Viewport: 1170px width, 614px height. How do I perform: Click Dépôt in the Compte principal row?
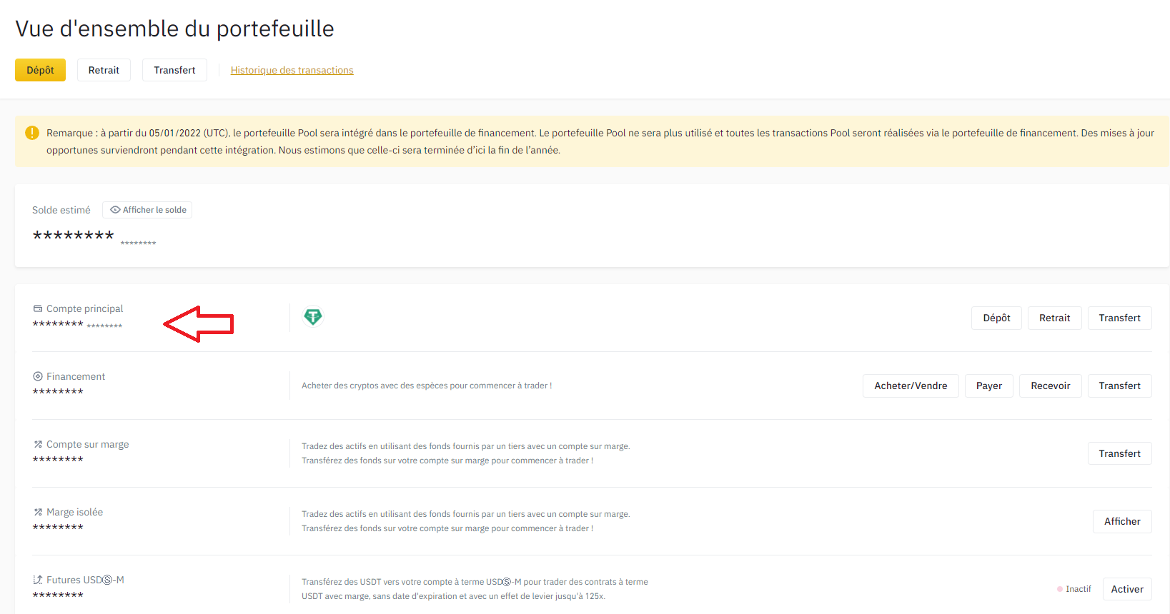[996, 318]
